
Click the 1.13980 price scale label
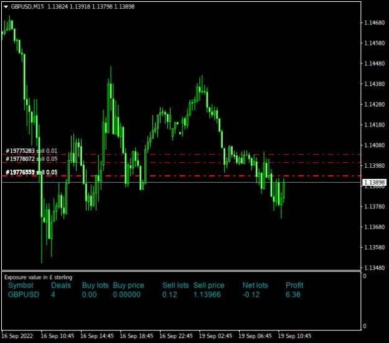pos(374,165)
